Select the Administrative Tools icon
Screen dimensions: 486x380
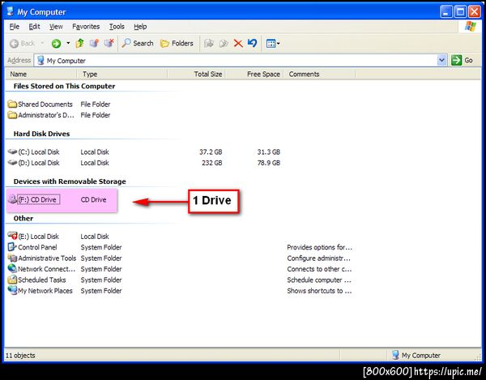point(12,258)
